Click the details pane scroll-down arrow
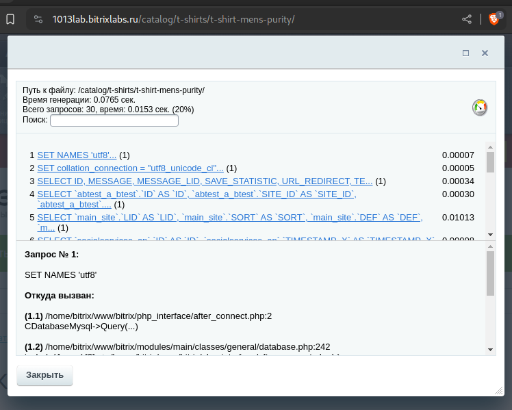 tap(490, 350)
